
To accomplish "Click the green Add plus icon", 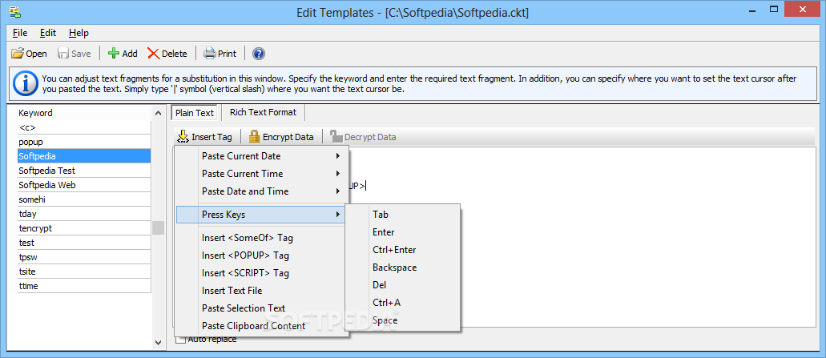I will point(114,54).
